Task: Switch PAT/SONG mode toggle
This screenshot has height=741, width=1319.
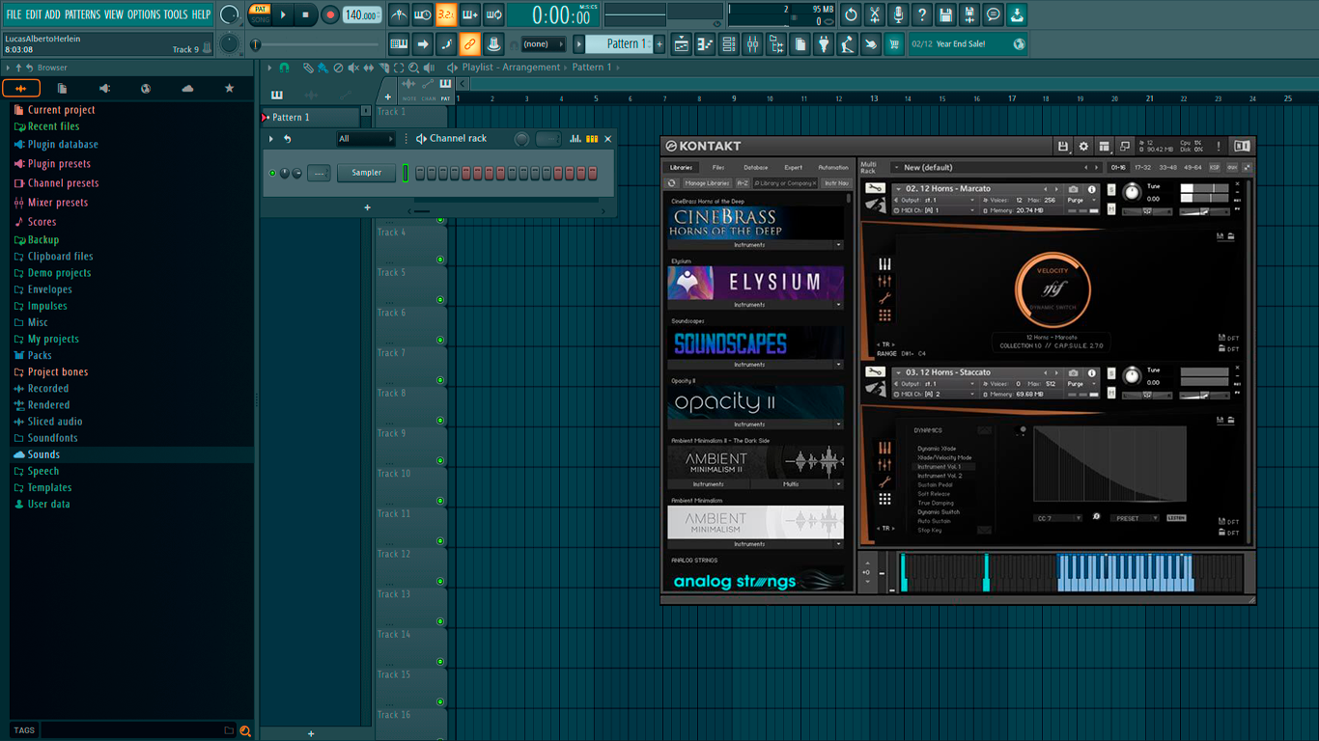Action: point(260,14)
